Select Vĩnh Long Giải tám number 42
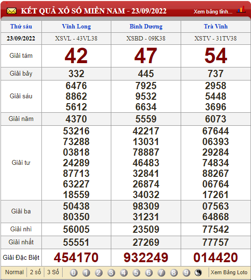The height and width of the screenshot is (280, 251). [x=76, y=56]
